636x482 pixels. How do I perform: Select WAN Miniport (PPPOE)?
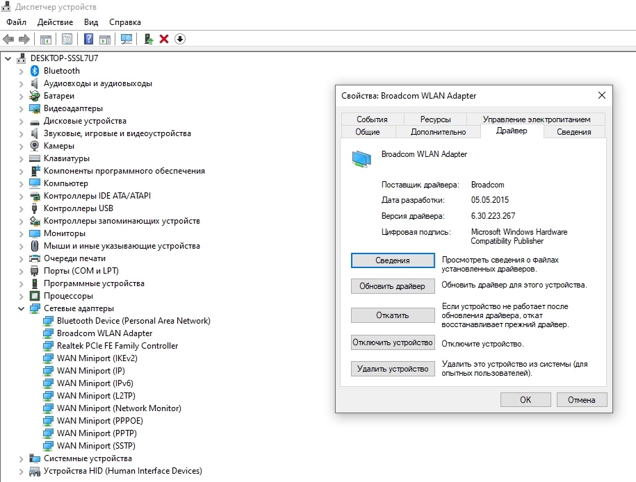[100, 421]
